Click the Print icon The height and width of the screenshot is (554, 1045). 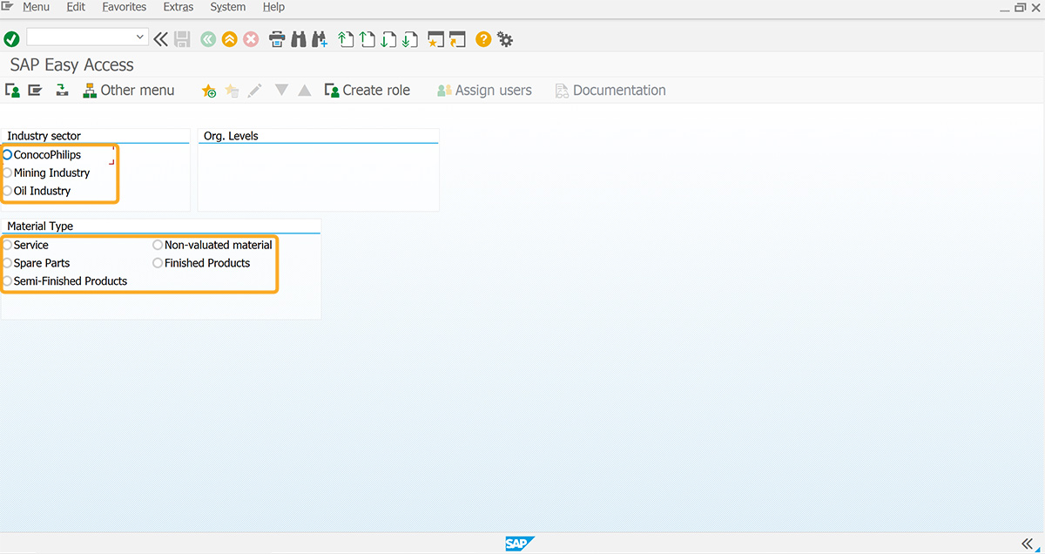(x=277, y=39)
